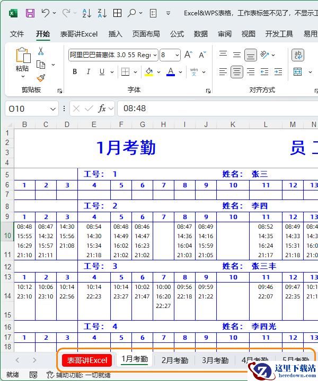The width and height of the screenshot is (318, 381).
Task: Click the Format Painter brush icon
Action: click(41, 78)
